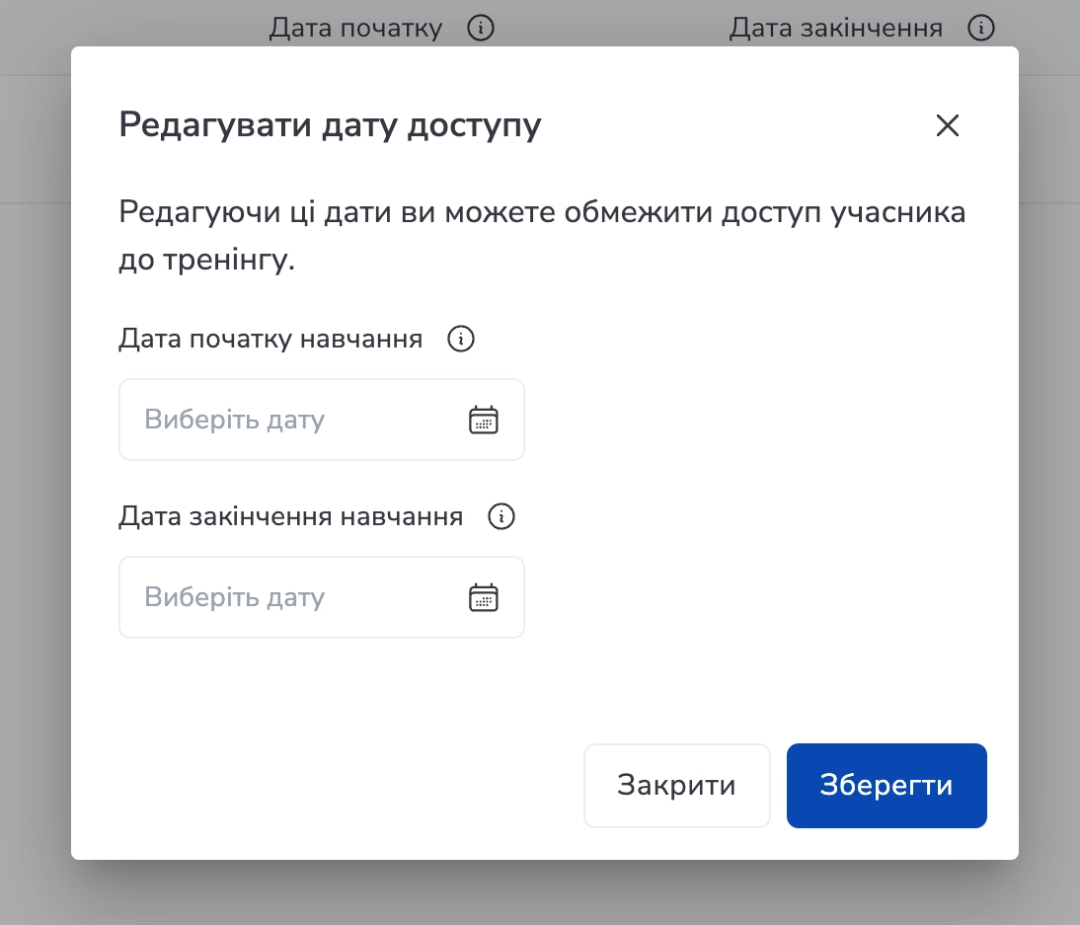Dismiss the dialog using the X icon
Screen dimensions: 1080x925
coord(947,125)
